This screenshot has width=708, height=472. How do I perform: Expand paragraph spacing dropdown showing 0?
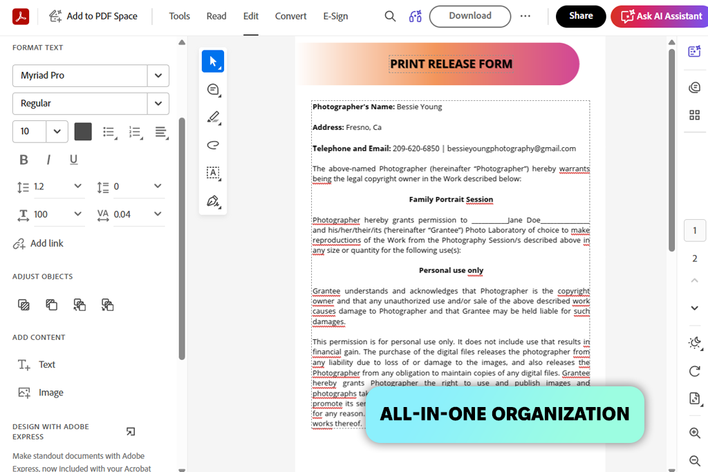pos(158,186)
